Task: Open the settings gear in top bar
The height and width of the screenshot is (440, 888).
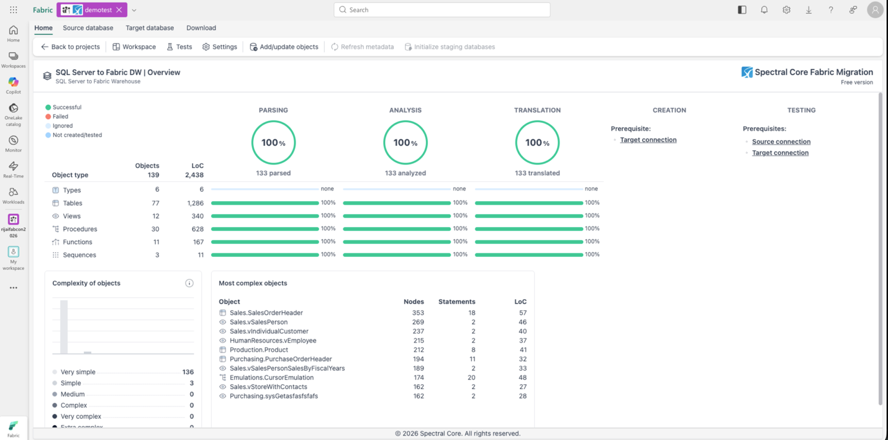Action: 786,10
